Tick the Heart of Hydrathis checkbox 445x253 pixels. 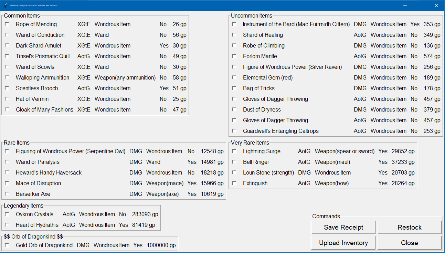[x=7, y=225]
